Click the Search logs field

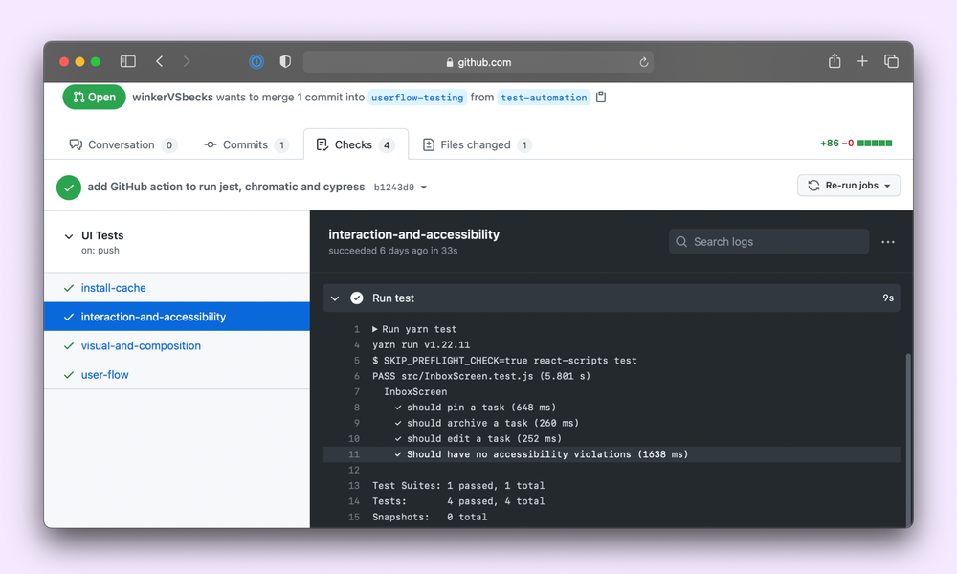click(768, 242)
